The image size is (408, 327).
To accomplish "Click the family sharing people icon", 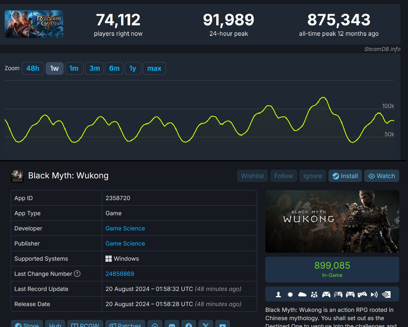I will point(314,294).
